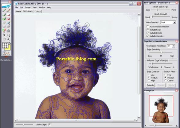Open the Edit menu

[22, 7]
